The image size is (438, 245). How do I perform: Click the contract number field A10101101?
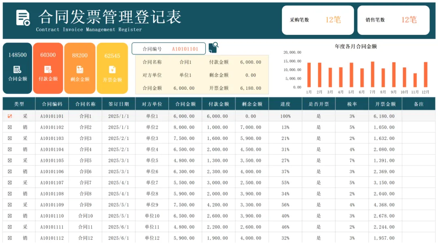coord(169,49)
